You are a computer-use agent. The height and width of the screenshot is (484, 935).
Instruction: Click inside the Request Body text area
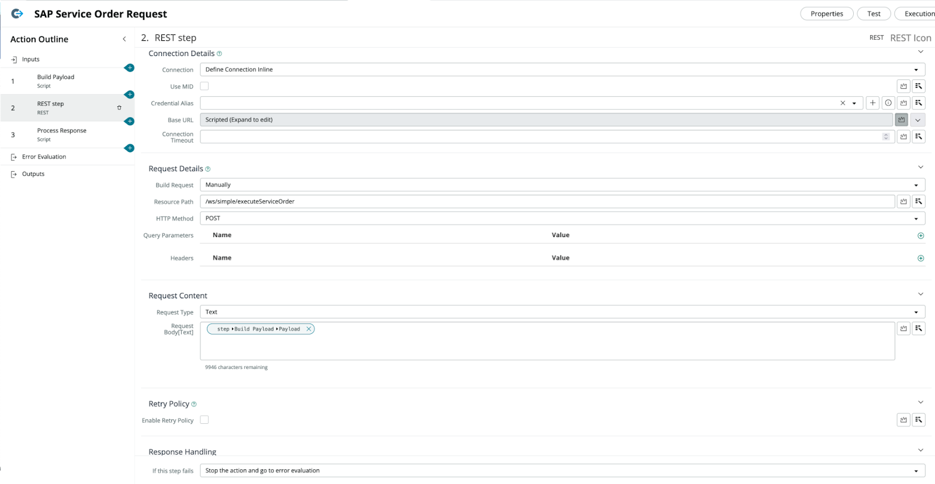[548, 341]
